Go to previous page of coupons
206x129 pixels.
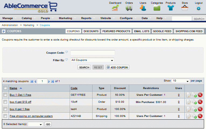35,81
